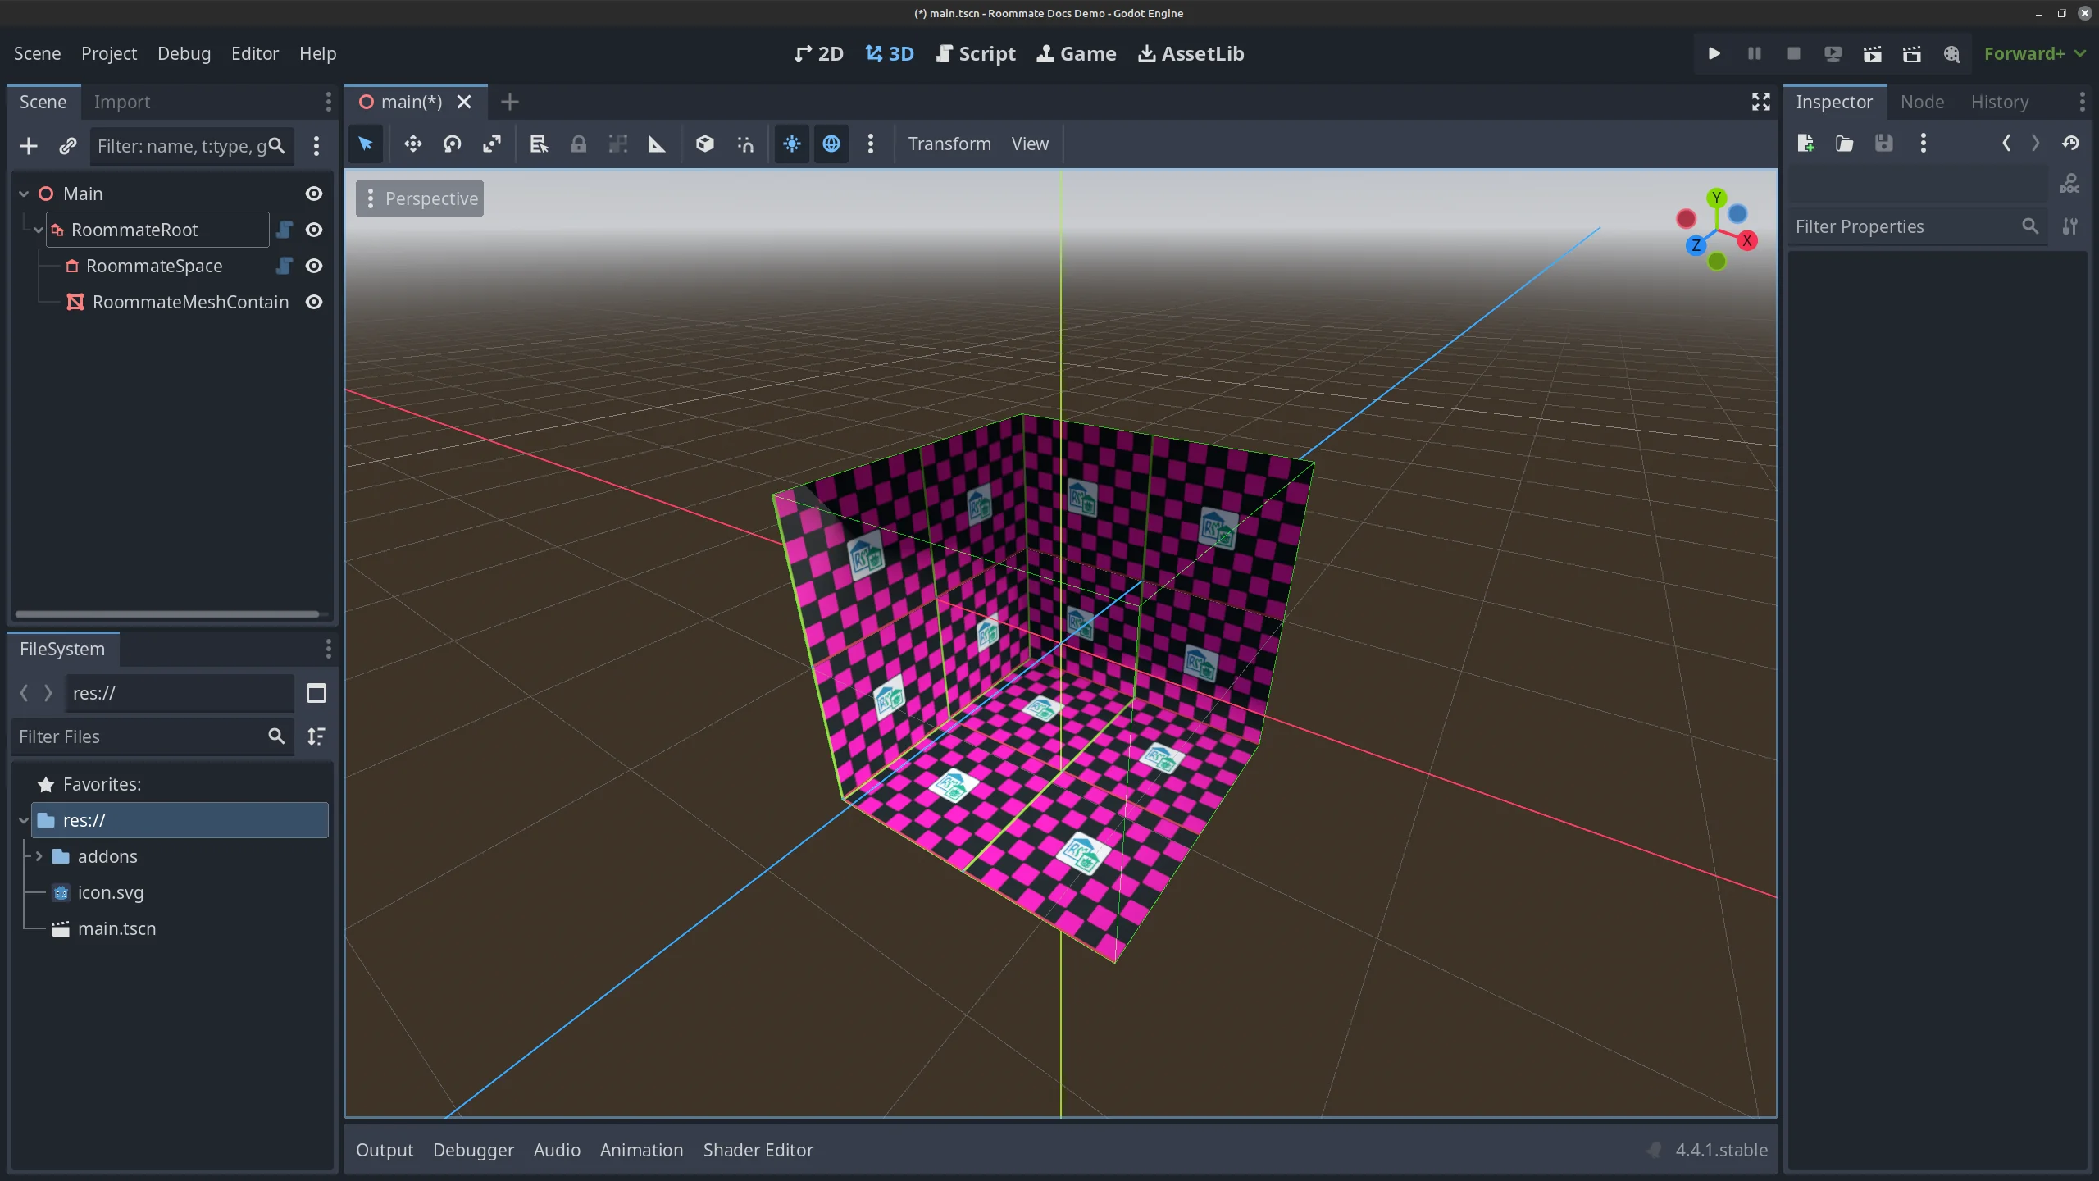This screenshot has height=1181, width=2099.
Task: Select the Rotate mode tool
Action: [452, 144]
